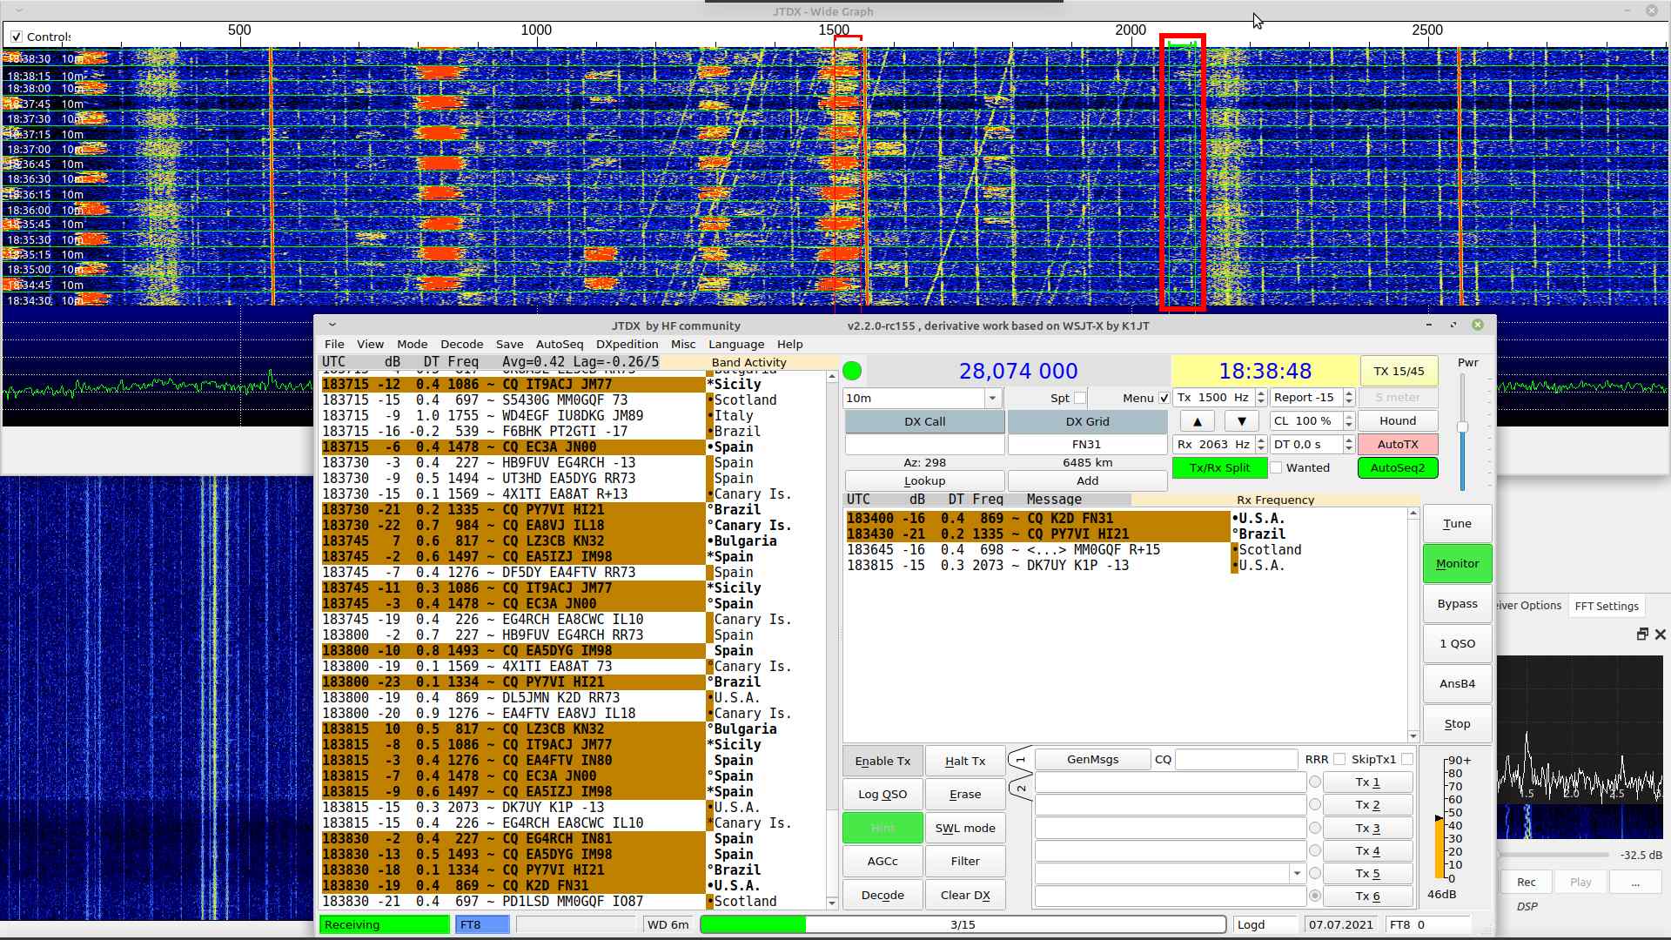This screenshot has height=940, width=1671.
Task: Switch to the FFT Settings tab
Action: tap(1606, 606)
